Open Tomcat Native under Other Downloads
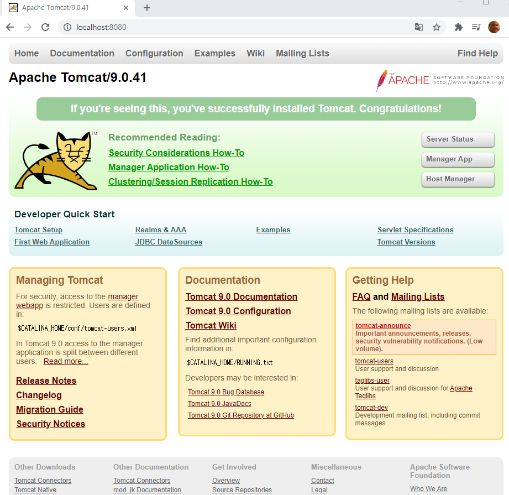This screenshot has height=495, width=509. pos(35,490)
